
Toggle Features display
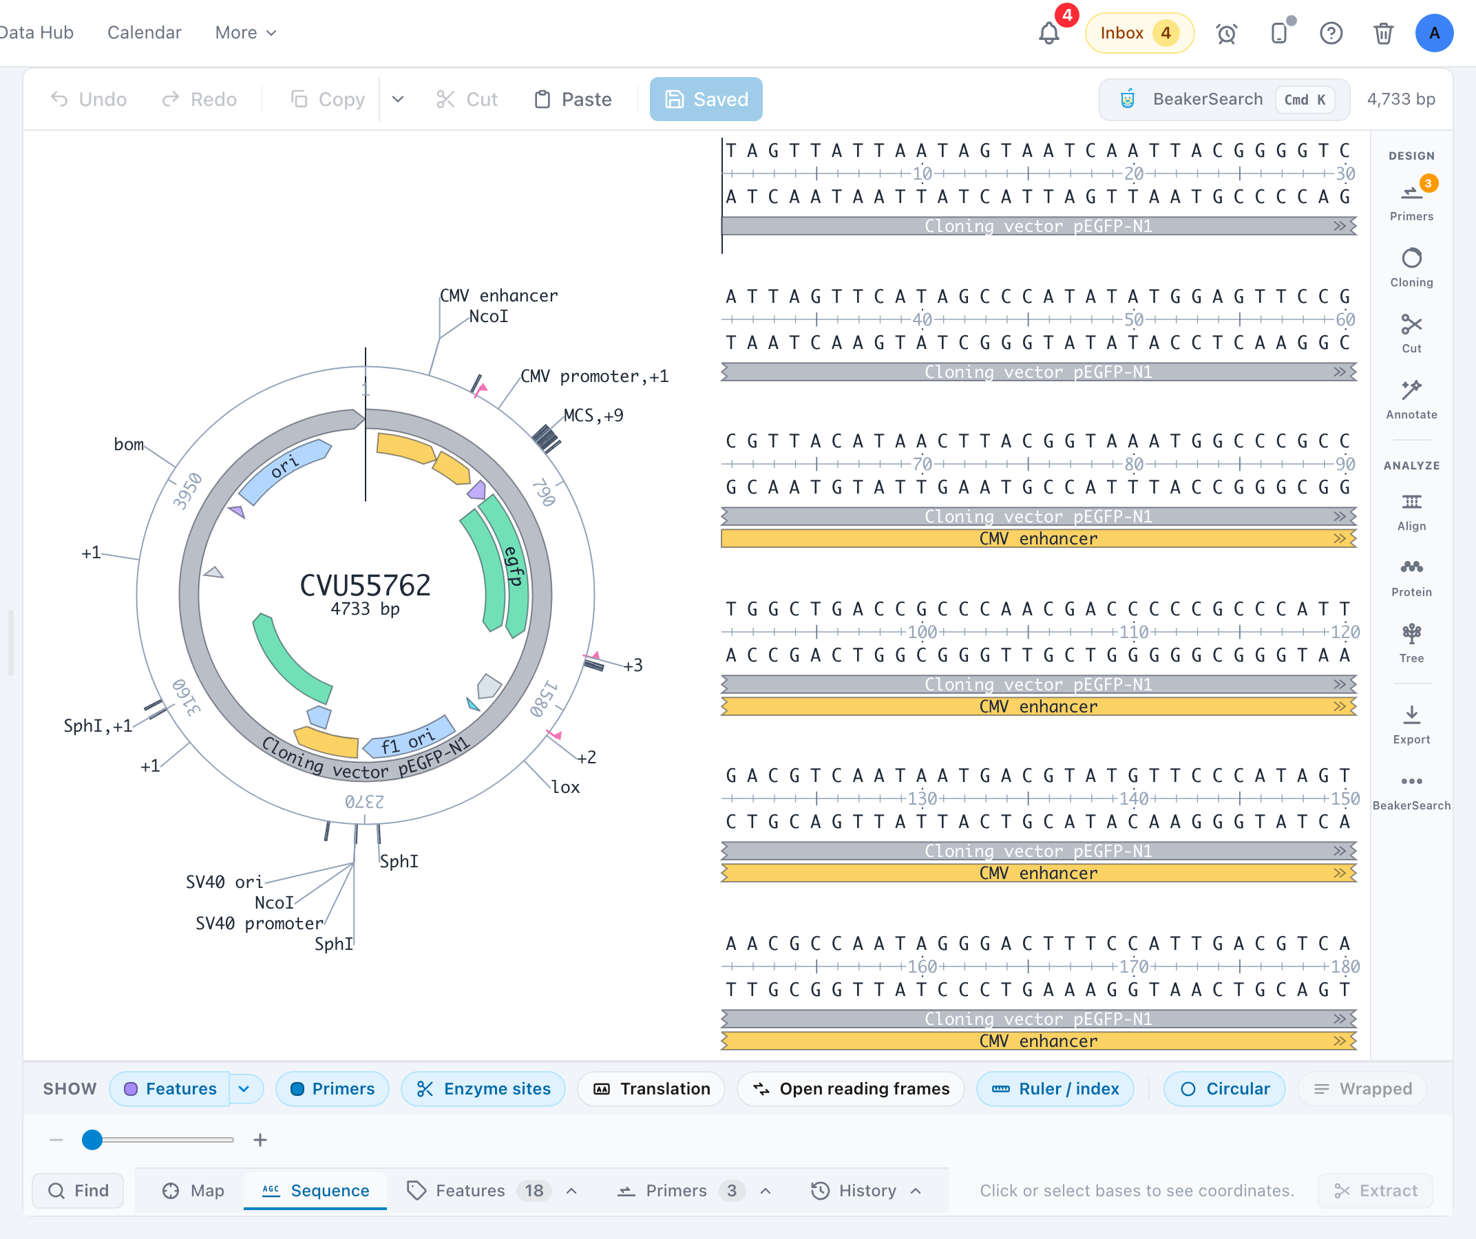tap(169, 1089)
